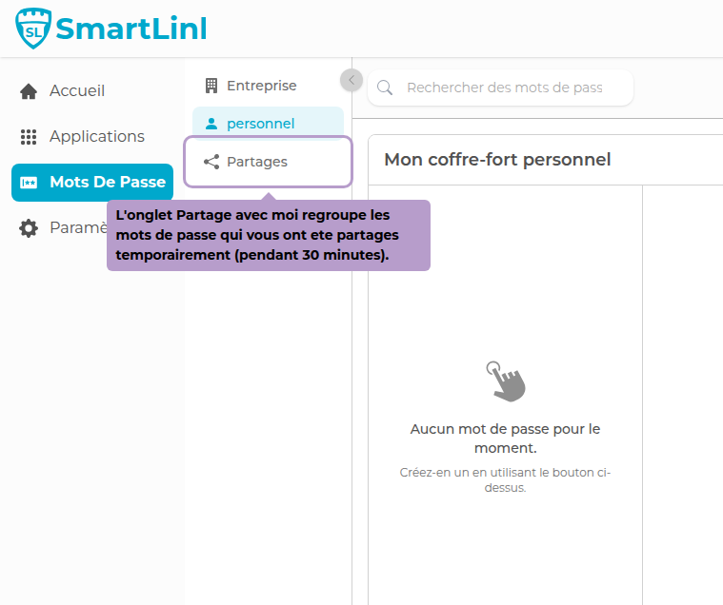Screen dimensions: 723x605
Task: Click the Paramètres gear icon
Action: click(x=29, y=228)
